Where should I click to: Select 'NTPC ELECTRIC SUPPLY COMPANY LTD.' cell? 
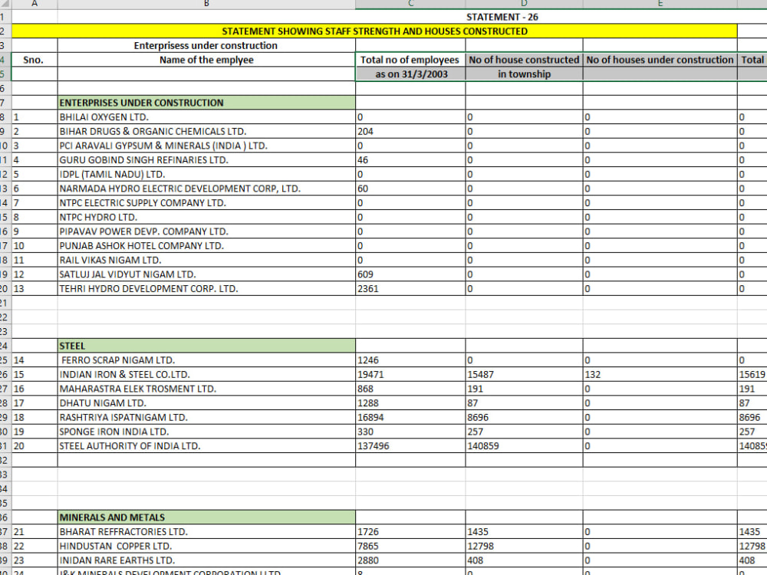point(206,202)
